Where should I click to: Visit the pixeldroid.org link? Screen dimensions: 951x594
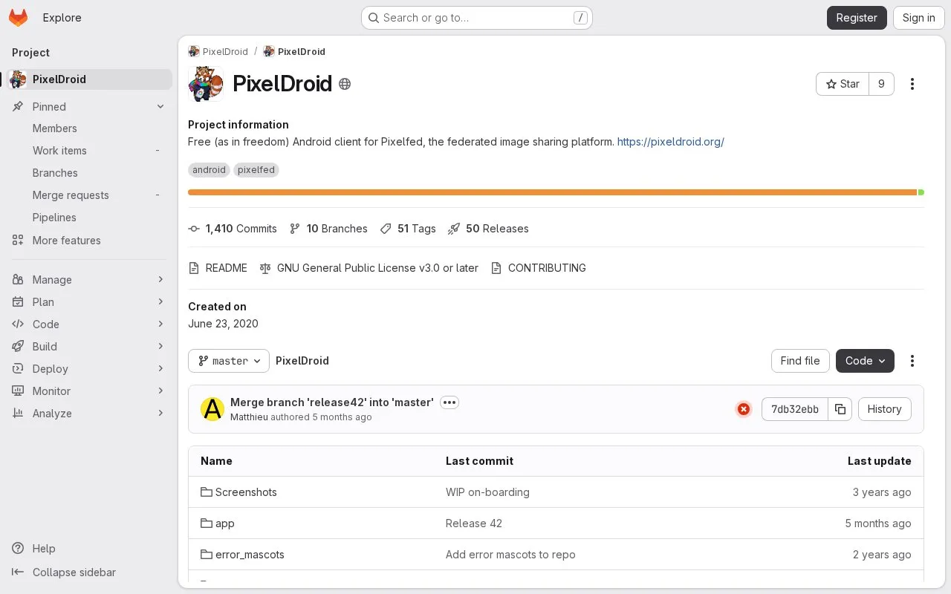pyautogui.click(x=670, y=142)
